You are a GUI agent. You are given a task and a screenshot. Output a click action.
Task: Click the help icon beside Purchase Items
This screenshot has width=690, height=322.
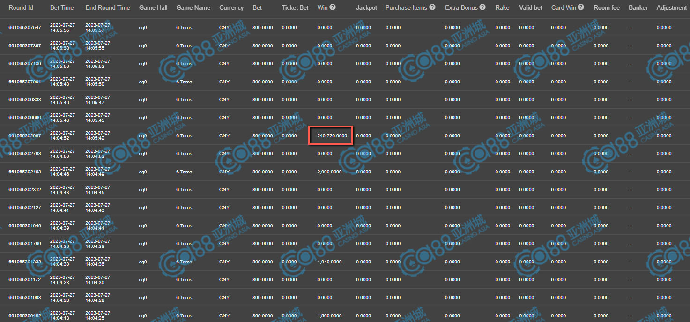pos(432,7)
